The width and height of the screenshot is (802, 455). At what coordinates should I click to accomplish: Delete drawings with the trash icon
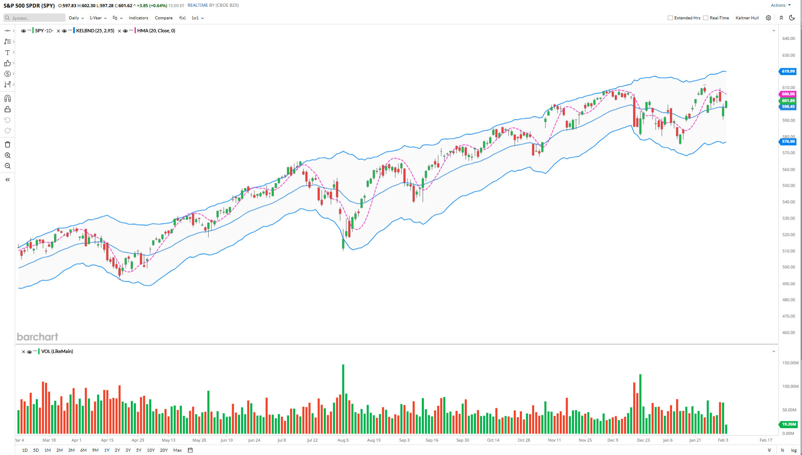8,144
